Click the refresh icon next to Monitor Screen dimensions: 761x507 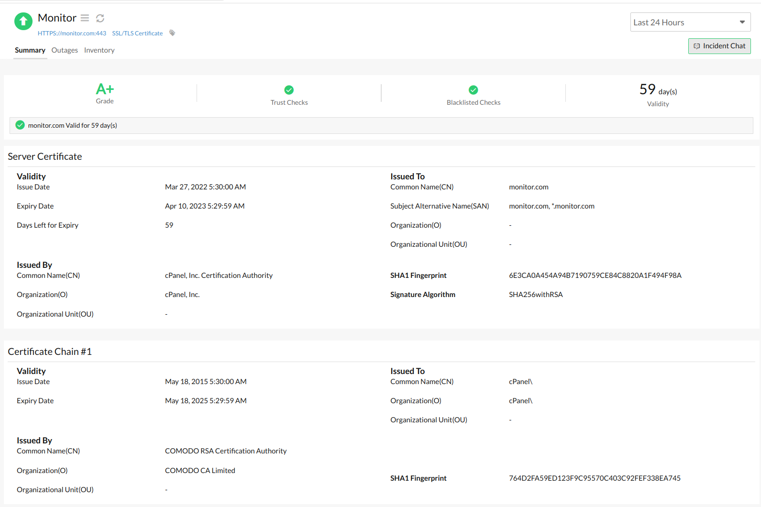pyautogui.click(x=100, y=18)
